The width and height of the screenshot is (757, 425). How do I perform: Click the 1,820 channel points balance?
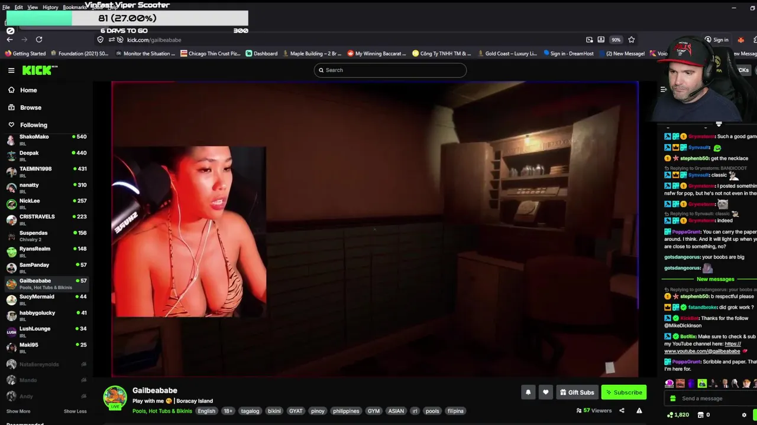(678, 415)
